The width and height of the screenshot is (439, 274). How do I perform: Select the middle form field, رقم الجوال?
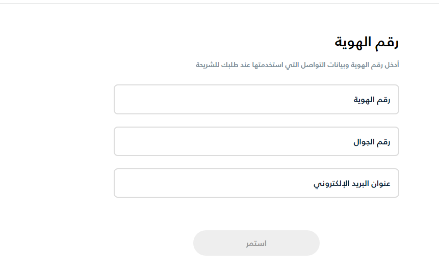point(256,141)
